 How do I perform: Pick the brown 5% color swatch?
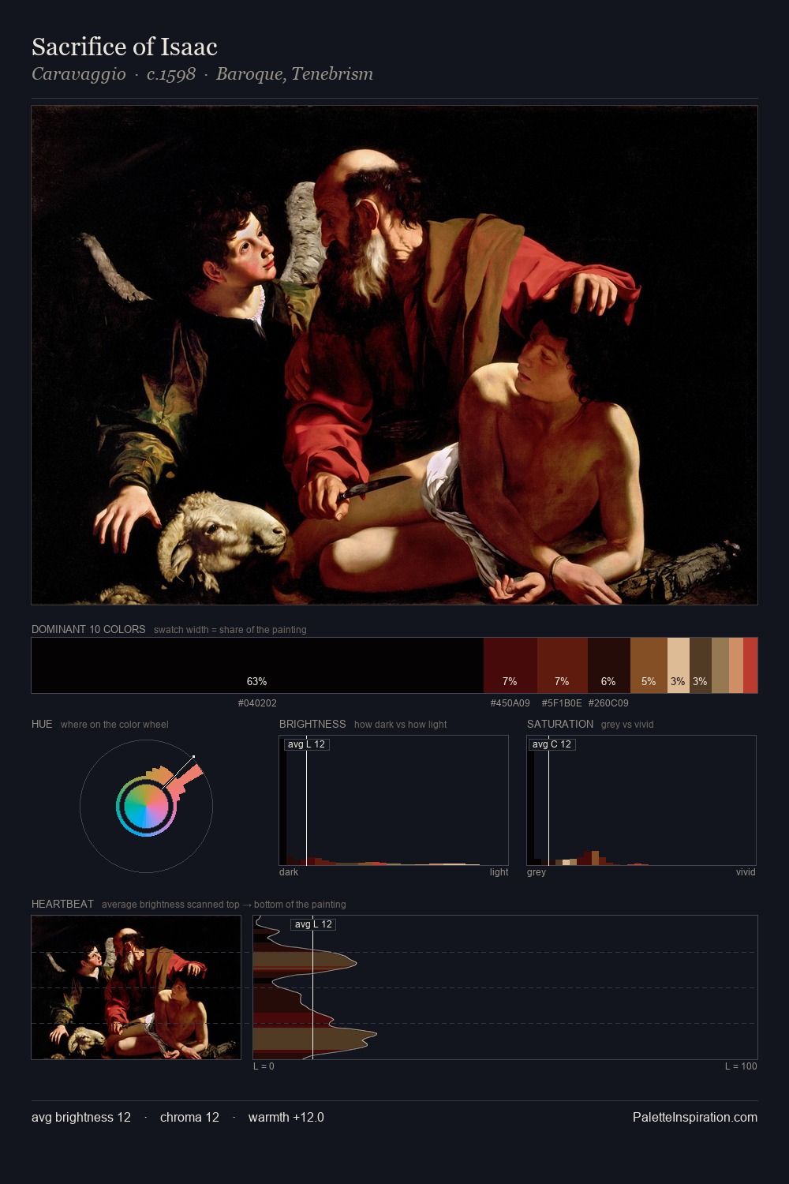point(649,665)
